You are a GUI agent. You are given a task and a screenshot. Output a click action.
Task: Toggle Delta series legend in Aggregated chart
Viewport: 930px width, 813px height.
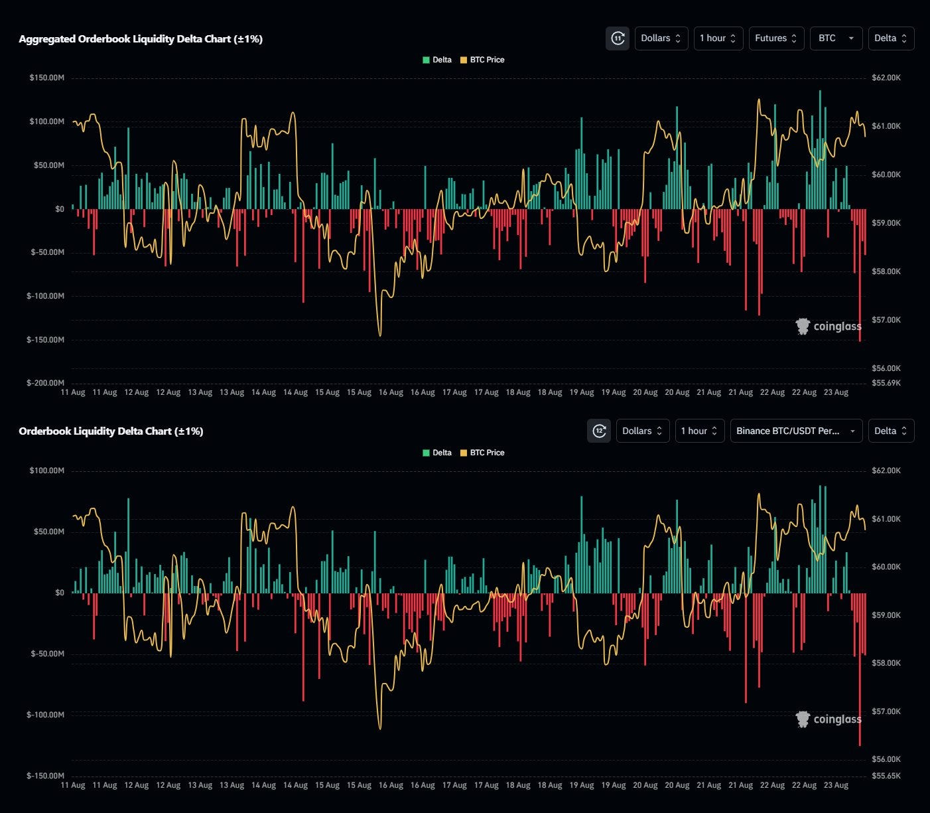tap(437, 60)
